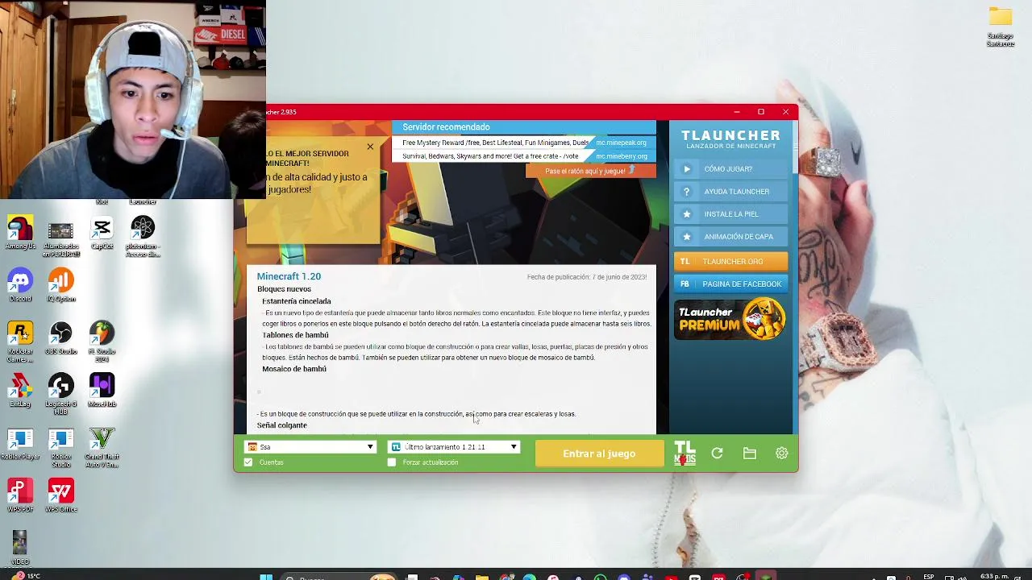Select the IQ Option desktop icon

point(61,286)
